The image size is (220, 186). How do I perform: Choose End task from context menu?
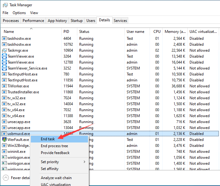pos(59,139)
